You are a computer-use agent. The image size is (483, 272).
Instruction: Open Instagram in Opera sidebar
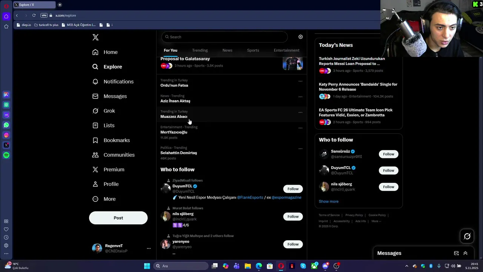tap(6, 135)
